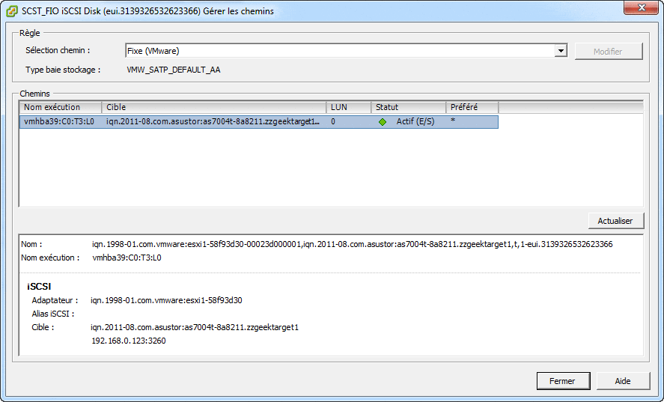Image resolution: width=664 pixels, height=402 pixels.
Task: Click the full Nom path value text
Action: (353, 244)
